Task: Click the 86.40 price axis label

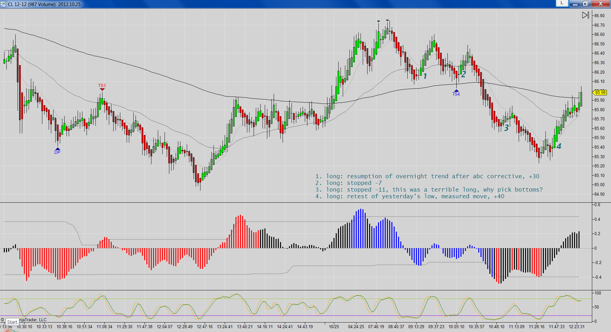Action: pos(600,53)
